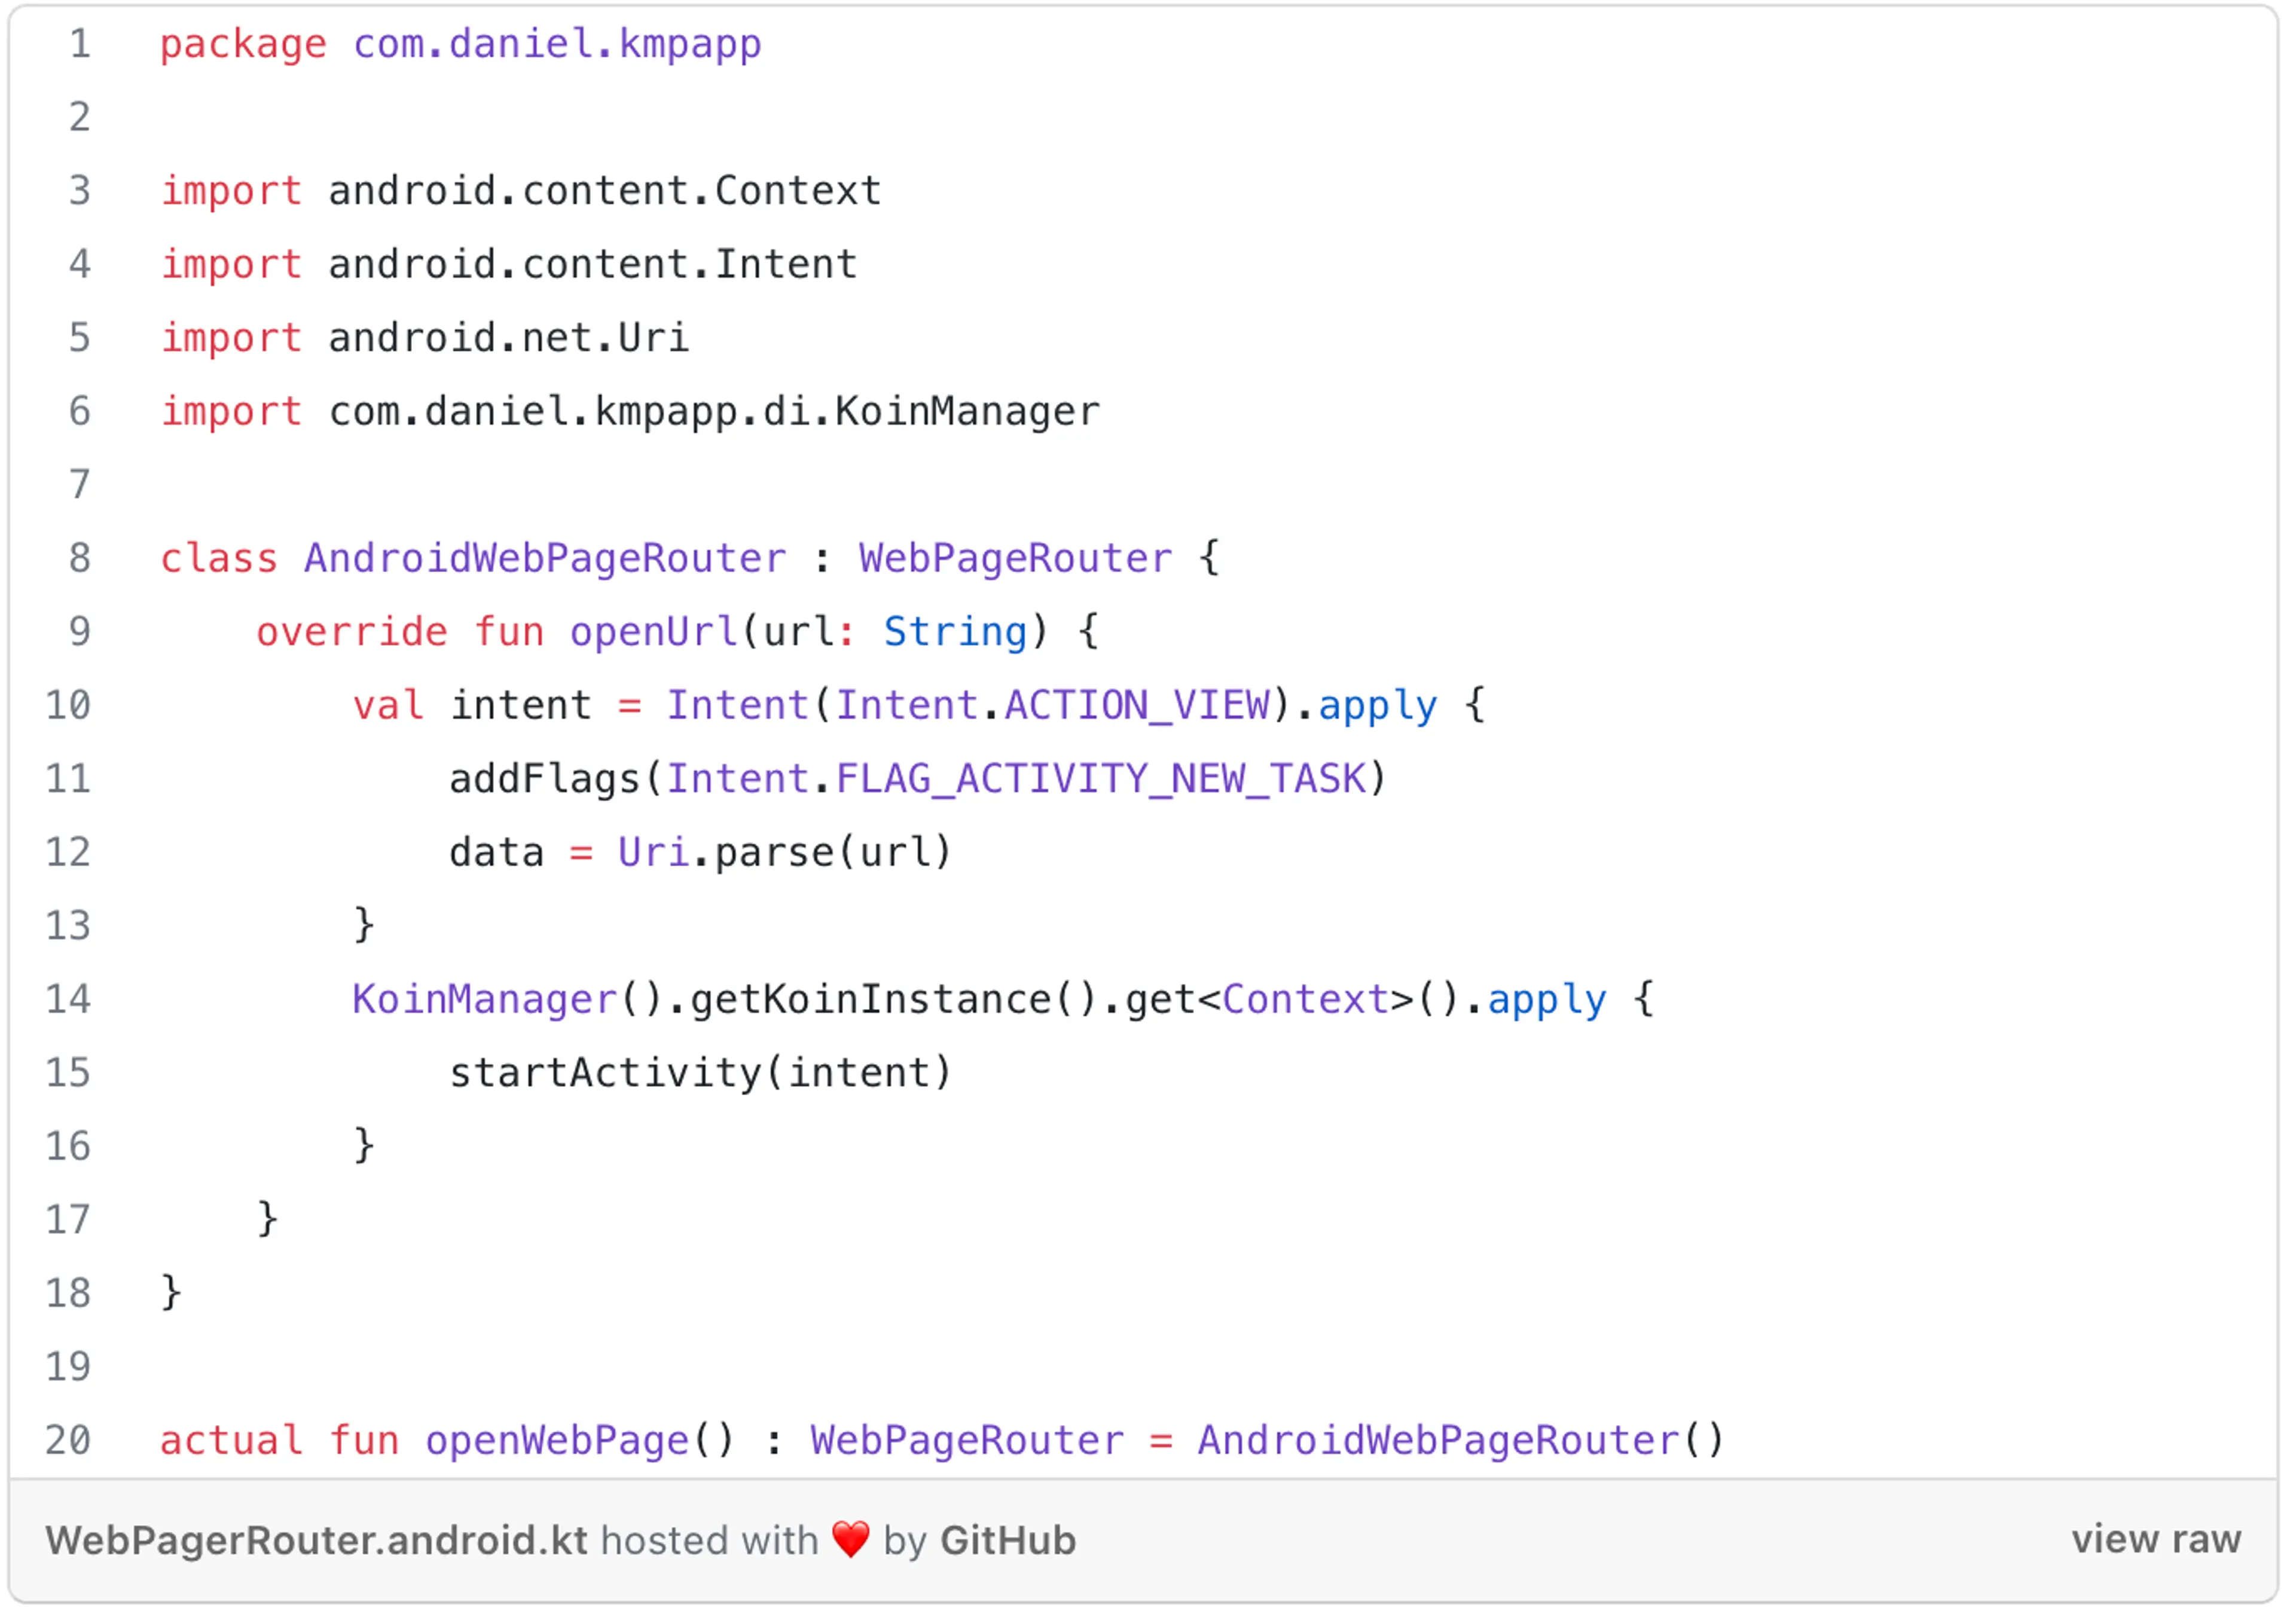Select line number 3
The image size is (2296, 1614).
pos(80,191)
